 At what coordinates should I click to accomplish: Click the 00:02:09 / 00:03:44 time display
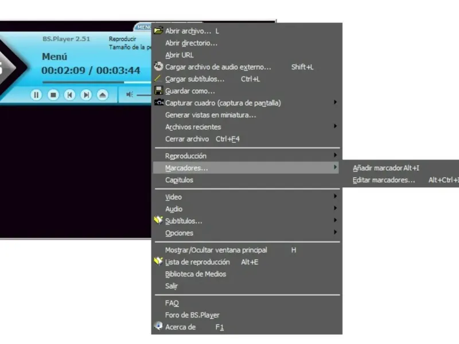tap(91, 71)
